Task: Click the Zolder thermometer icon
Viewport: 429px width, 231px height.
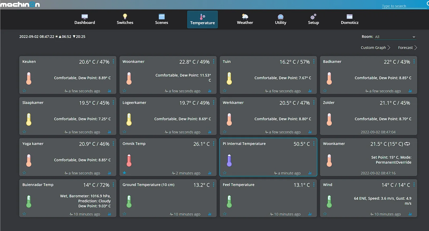Action: (x=329, y=119)
